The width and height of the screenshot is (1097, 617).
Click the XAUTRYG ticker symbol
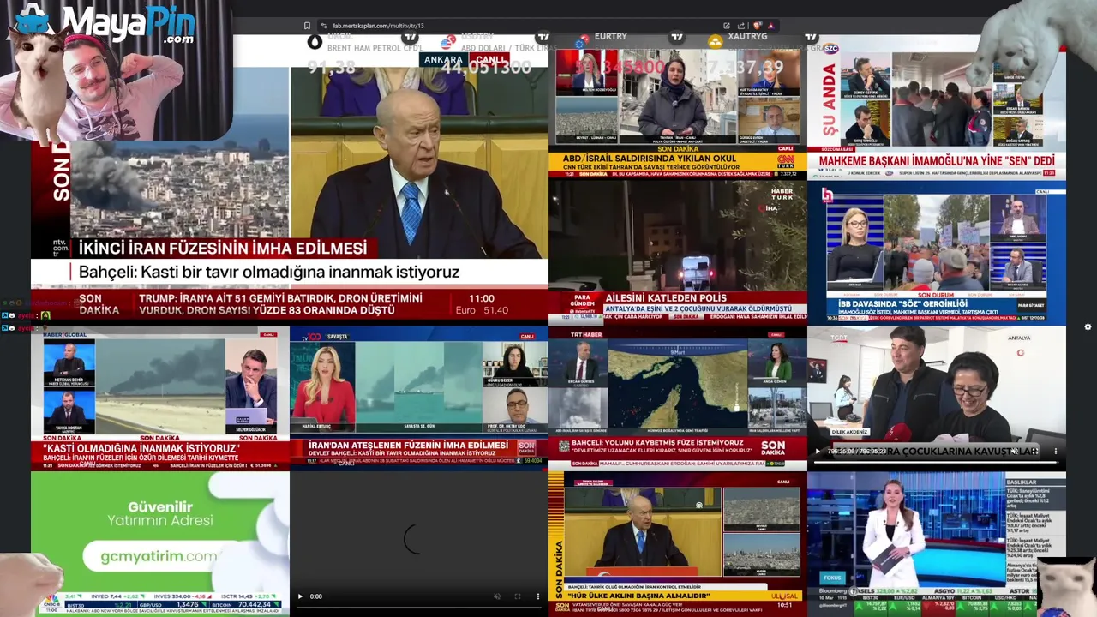748,38
